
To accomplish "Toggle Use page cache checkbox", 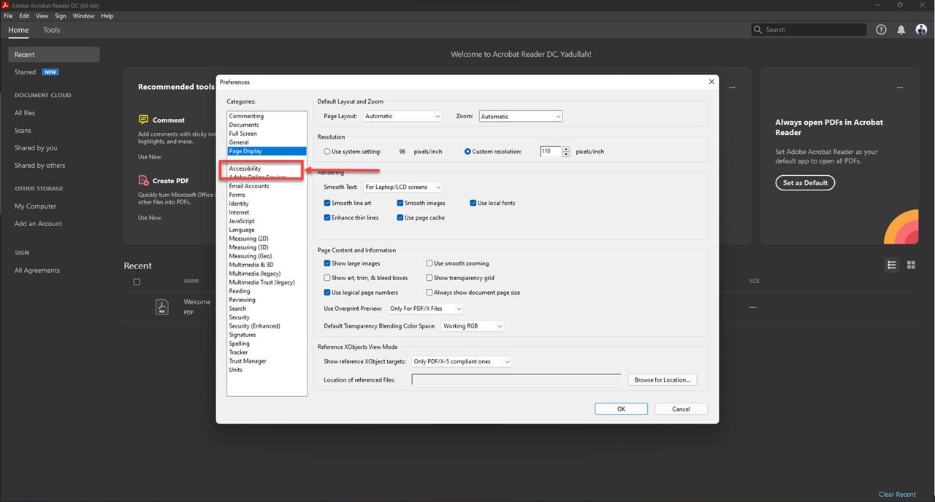I will click(400, 217).
